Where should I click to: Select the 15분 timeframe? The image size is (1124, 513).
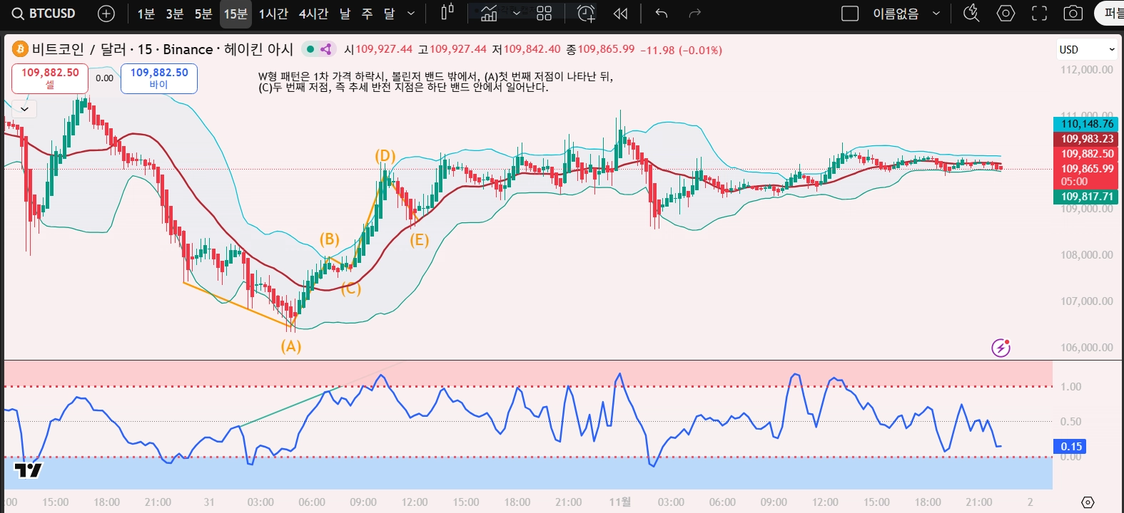coord(236,14)
